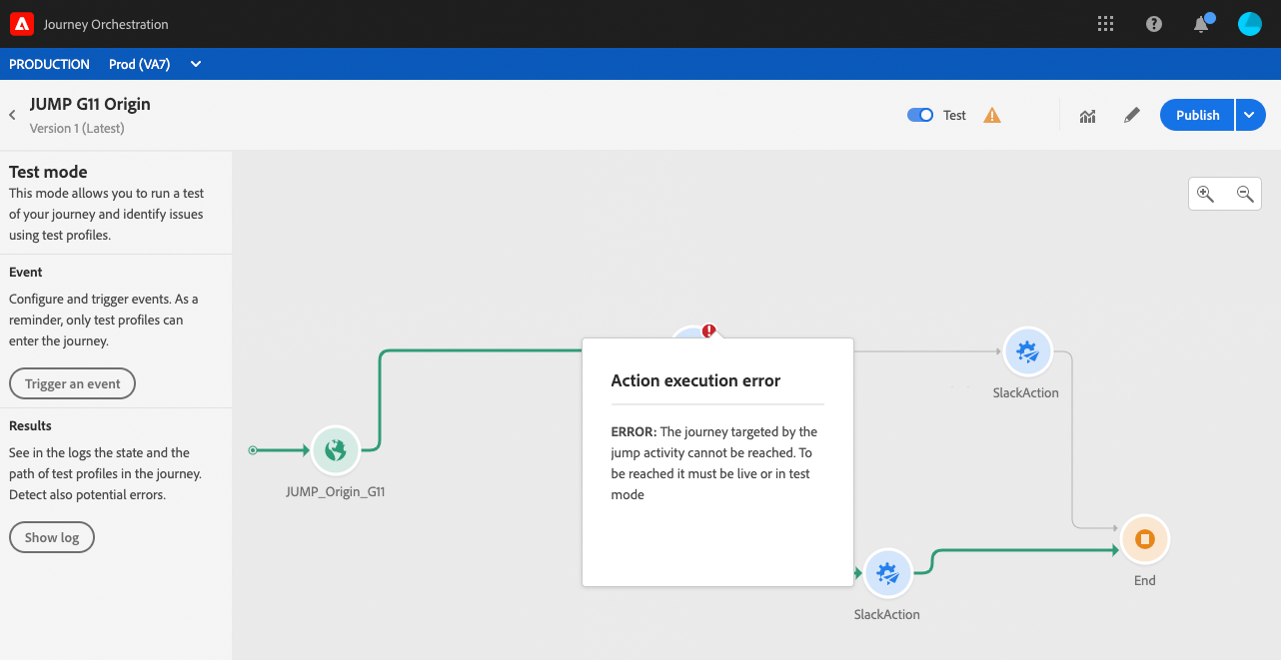Image resolution: width=1281 pixels, height=660 pixels.
Task: Open the journey reports chart icon
Action: point(1088,116)
